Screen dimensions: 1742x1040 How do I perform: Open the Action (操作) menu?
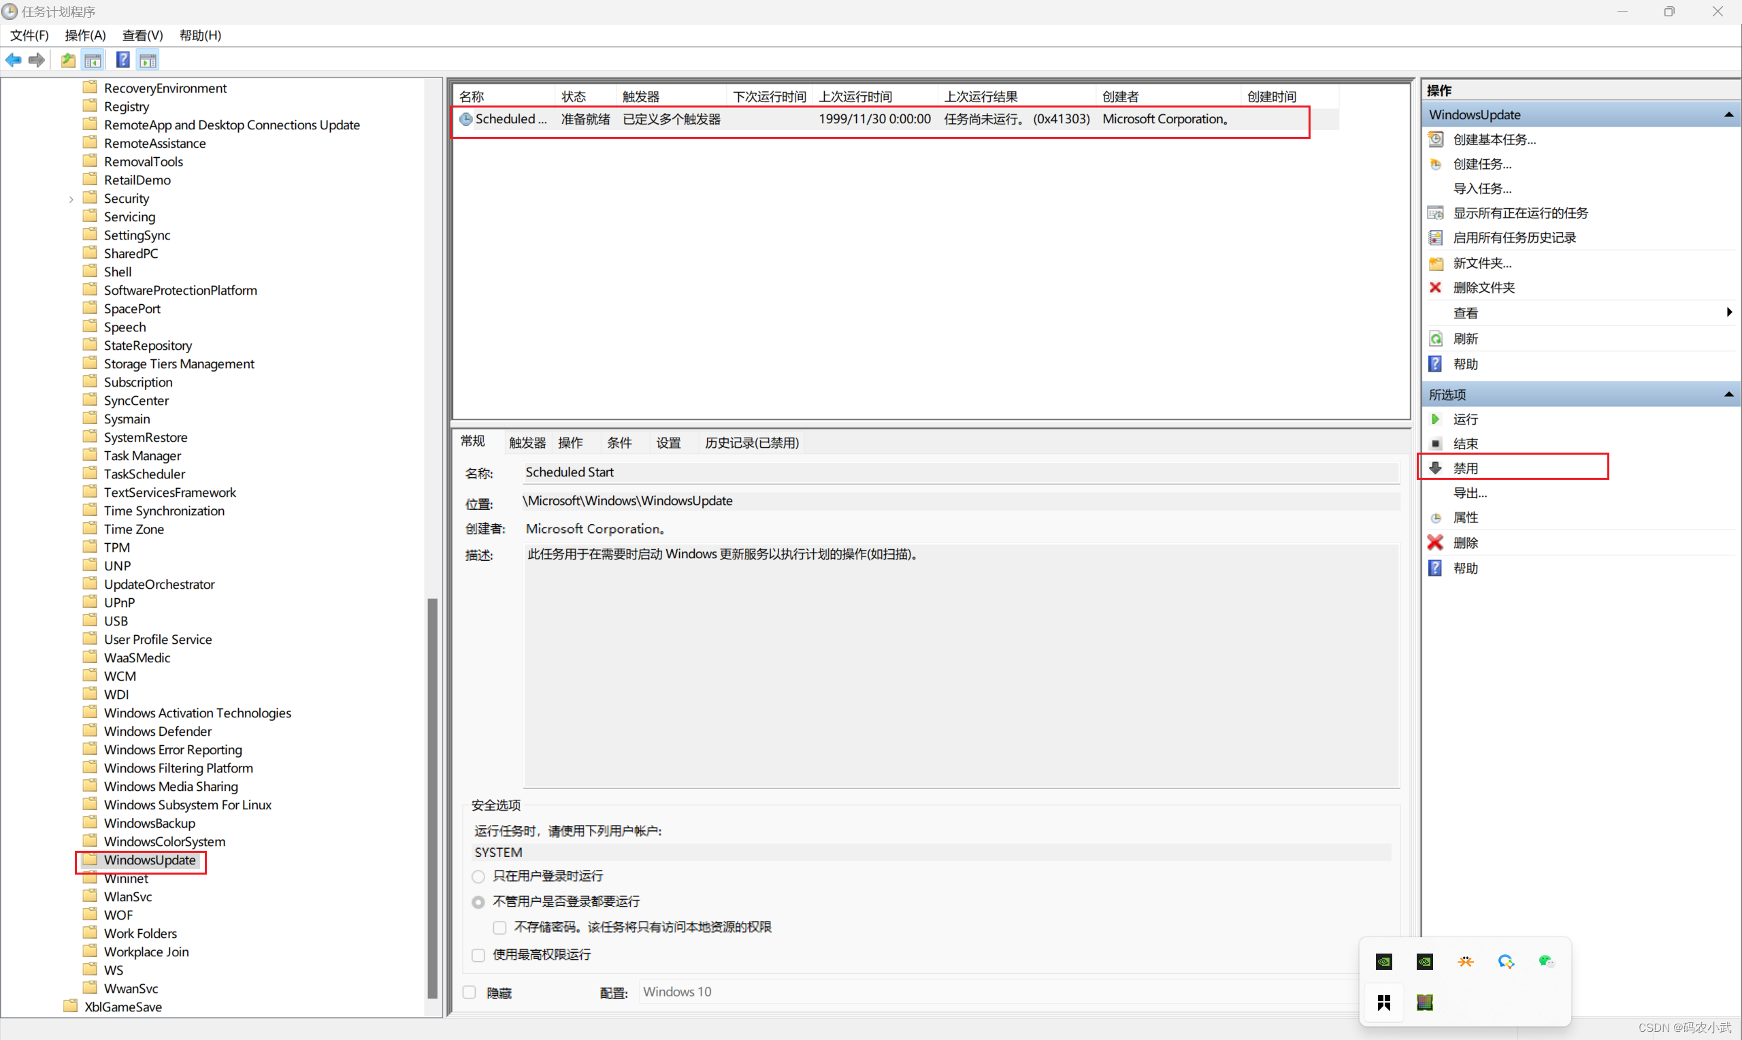pyautogui.click(x=85, y=35)
